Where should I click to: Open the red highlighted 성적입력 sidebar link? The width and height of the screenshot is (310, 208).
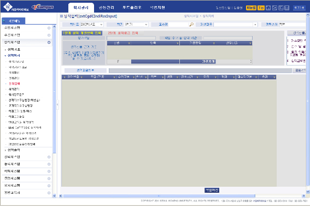coord(14,84)
